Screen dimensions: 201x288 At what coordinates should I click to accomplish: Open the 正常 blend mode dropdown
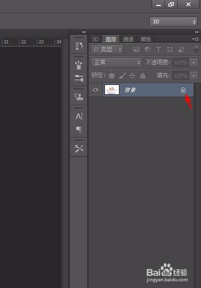pos(117,63)
